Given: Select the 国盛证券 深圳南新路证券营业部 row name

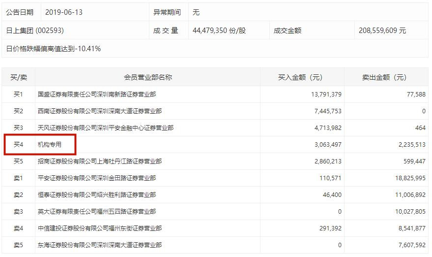Looking at the screenshot, I should pyautogui.click(x=97, y=95).
